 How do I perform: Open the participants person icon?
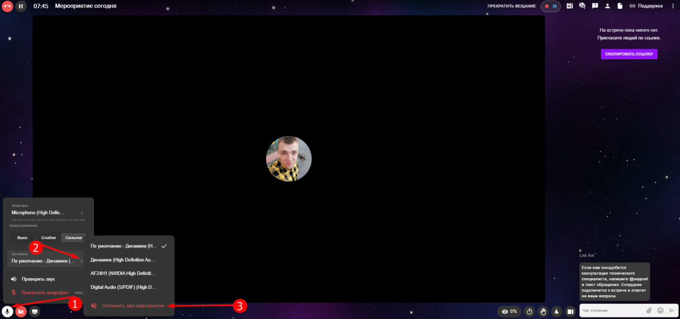[607, 6]
